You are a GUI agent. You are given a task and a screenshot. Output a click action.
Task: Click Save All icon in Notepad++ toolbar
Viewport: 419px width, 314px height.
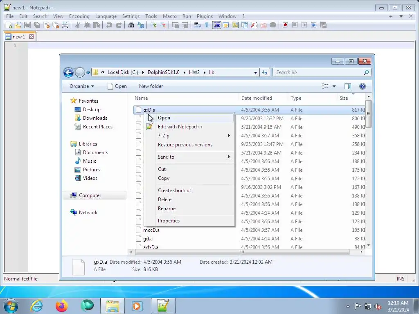click(37, 25)
